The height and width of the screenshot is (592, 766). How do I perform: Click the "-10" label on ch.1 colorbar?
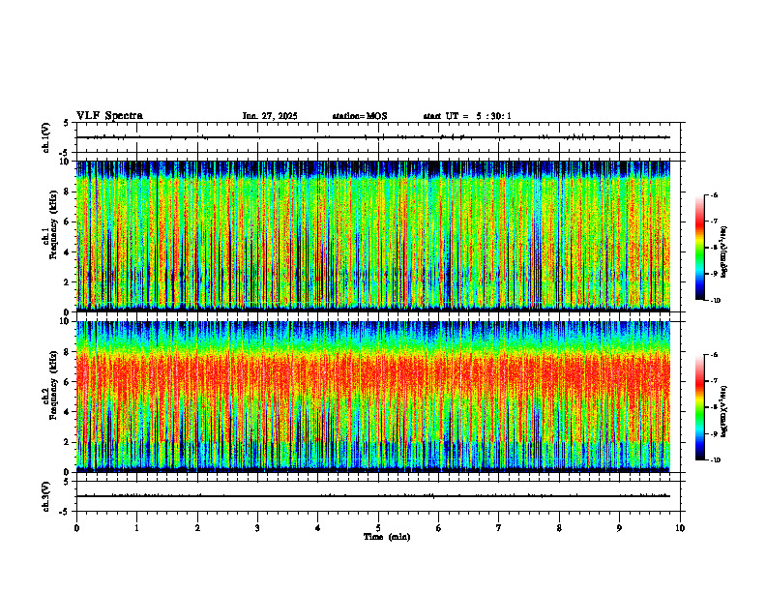pos(716,301)
